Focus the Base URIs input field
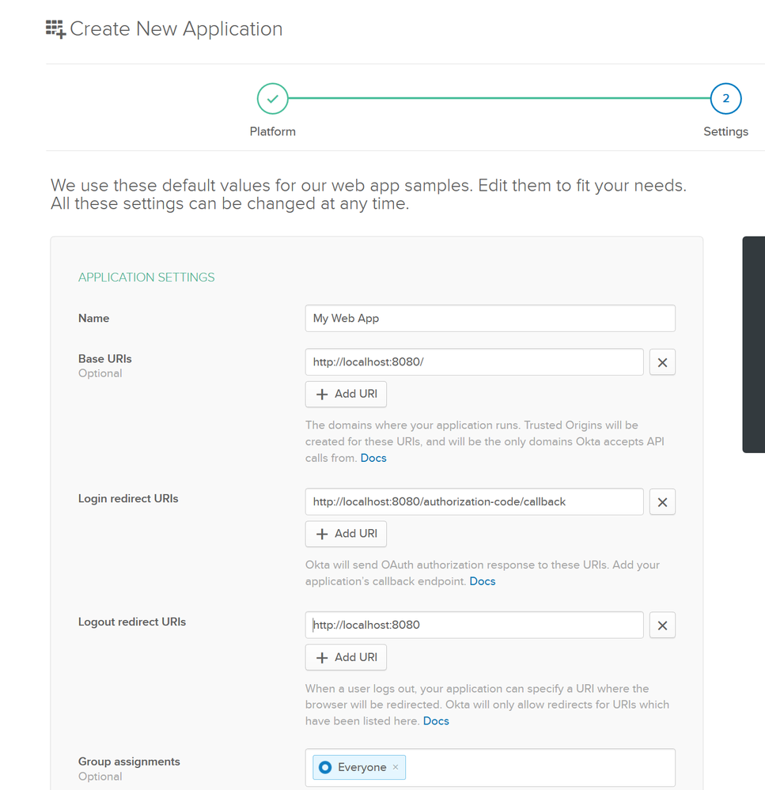The width and height of the screenshot is (765, 790). point(474,361)
